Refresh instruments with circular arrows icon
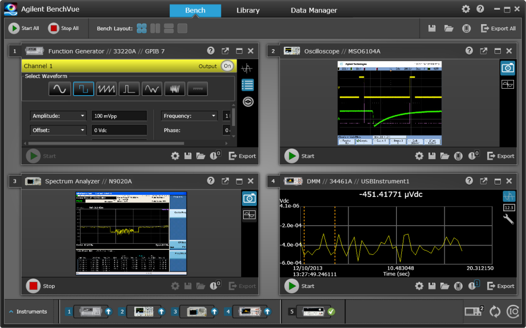The width and height of the screenshot is (526, 328). (x=495, y=312)
